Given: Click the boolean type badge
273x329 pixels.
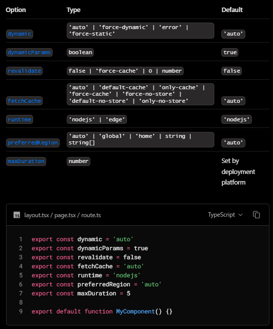Looking at the screenshot, I should click(x=80, y=52).
